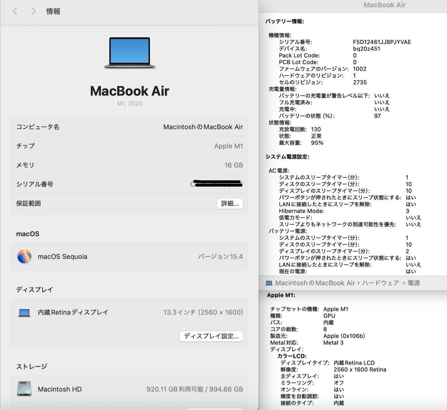This screenshot has width=447, height=410.
Task: Click the コンピュータ名 label
Action: (x=38, y=127)
